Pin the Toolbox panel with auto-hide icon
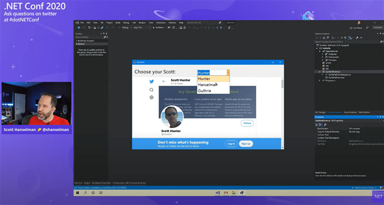The width and height of the screenshot is (384, 205). (104, 34)
